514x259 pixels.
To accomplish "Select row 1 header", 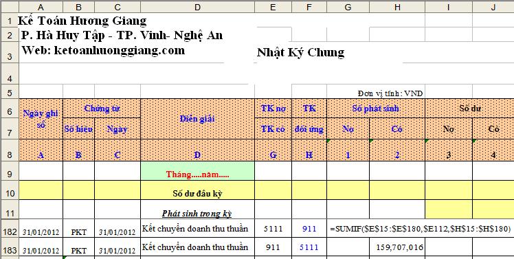I will pyautogui.click(x=10, y=21).
